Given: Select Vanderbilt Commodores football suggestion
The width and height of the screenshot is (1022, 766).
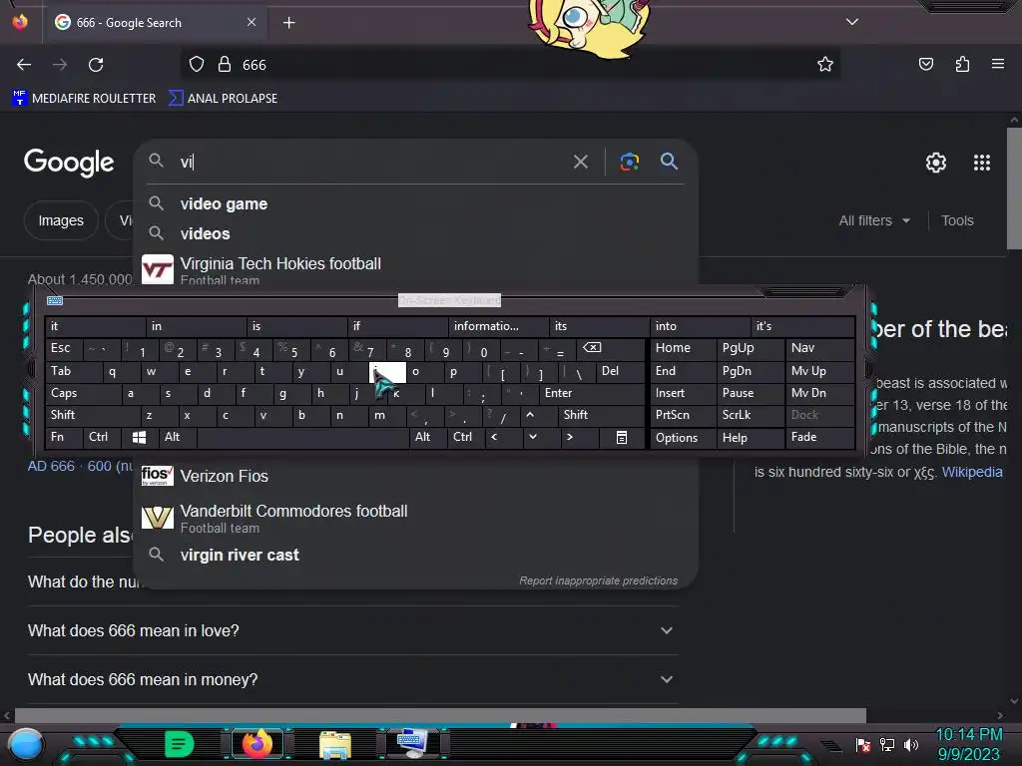Looking at the screenshot, I should (x=416, y=518).
